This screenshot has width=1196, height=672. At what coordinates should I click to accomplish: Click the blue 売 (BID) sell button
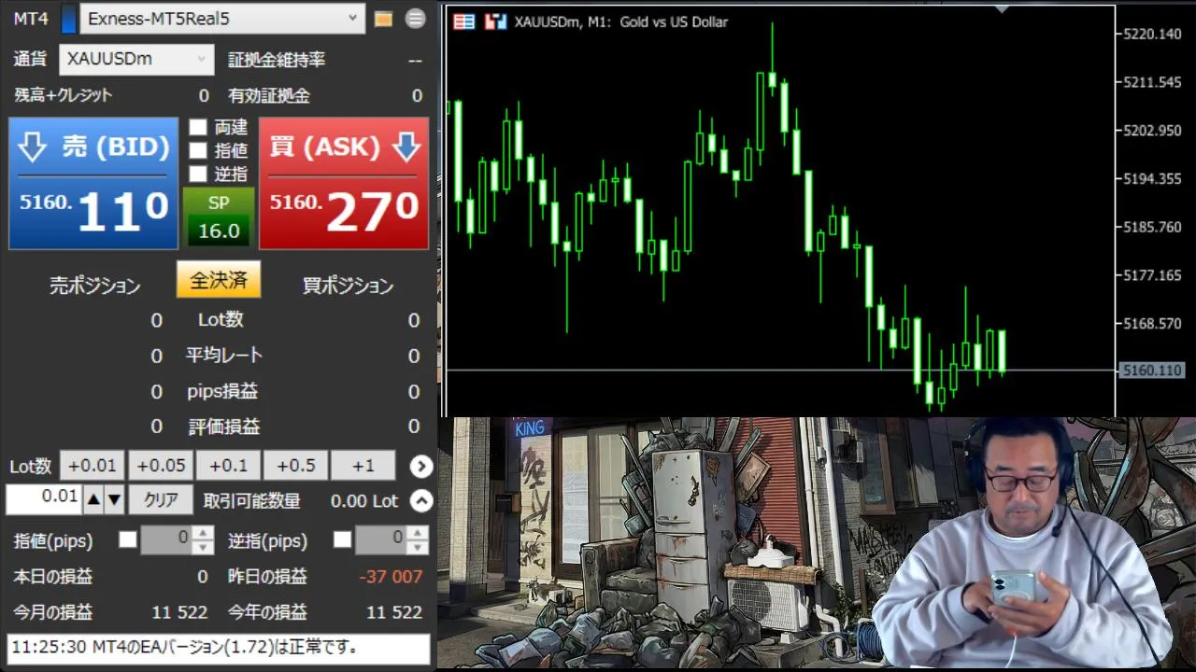point(93,183)
